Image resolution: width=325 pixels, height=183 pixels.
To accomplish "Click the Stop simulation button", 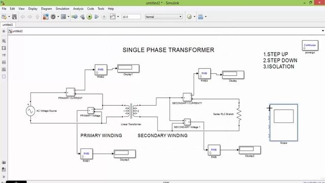I will pos(104,17).
